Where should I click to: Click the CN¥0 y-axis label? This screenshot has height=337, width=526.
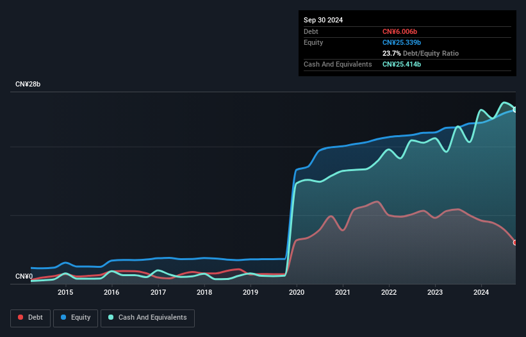24,276
